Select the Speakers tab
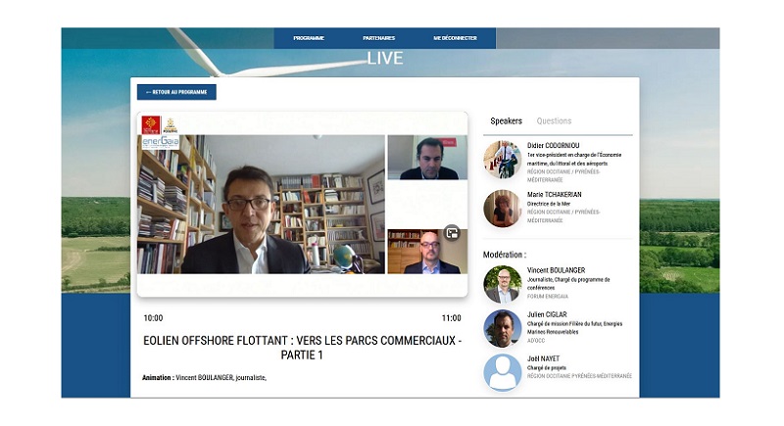 click(506, 120)
